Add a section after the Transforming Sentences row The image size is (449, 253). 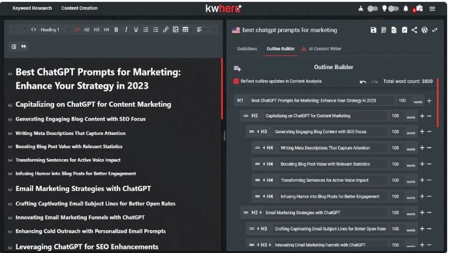(422, 181)
